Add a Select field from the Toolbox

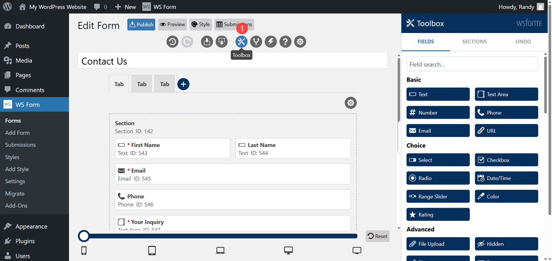[x=438, y=160]
